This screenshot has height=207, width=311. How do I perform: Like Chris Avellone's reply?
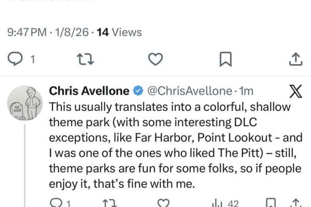coord(163,203)
